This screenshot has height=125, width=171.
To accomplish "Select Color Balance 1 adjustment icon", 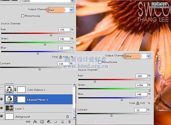I will coord(9,89).
